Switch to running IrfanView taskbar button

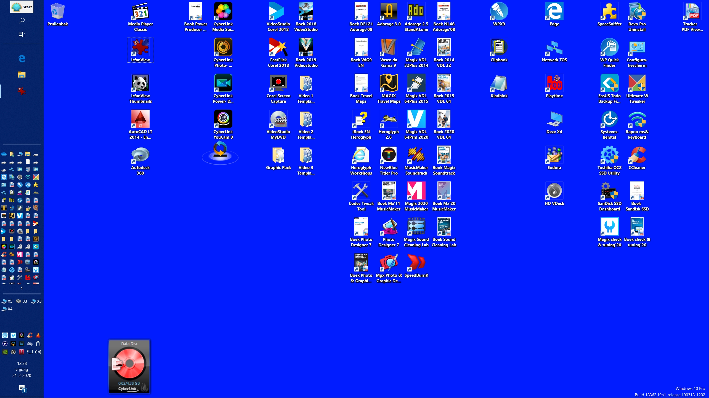(22, 91)
